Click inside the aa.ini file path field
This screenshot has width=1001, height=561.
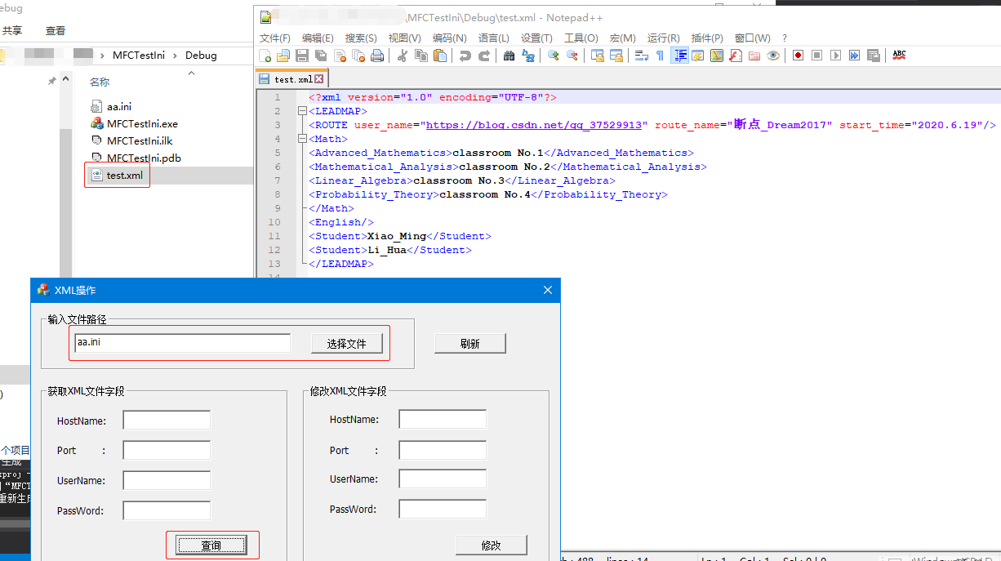point(181,343)
